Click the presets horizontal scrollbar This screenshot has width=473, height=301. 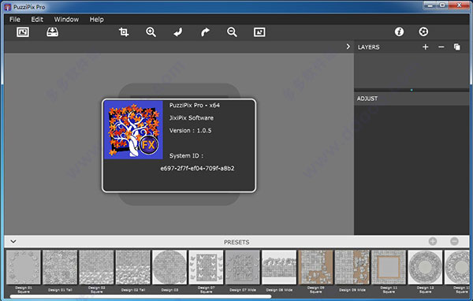tap(140, 297)
